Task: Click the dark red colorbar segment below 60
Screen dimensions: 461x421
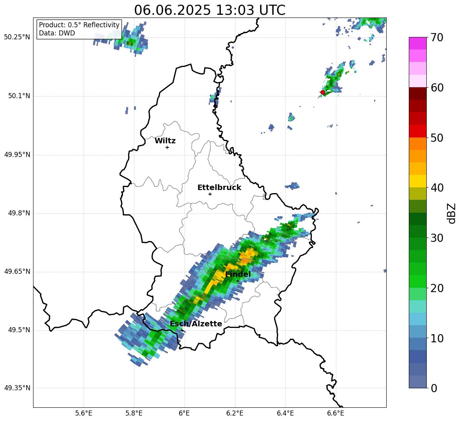Action: tap(417, 93)
